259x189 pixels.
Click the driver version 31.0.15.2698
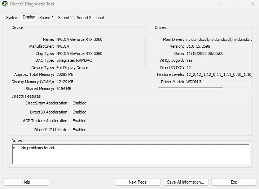[198, 46]
